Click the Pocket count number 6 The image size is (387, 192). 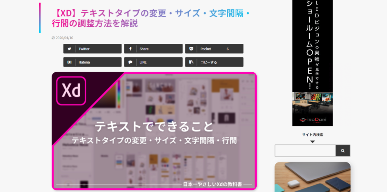228,49
